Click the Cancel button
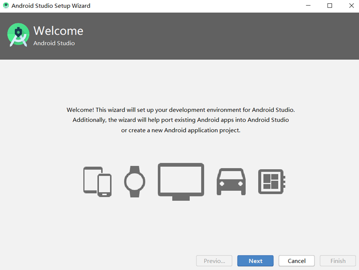359x270 pixels. click(x=296, y=261)
